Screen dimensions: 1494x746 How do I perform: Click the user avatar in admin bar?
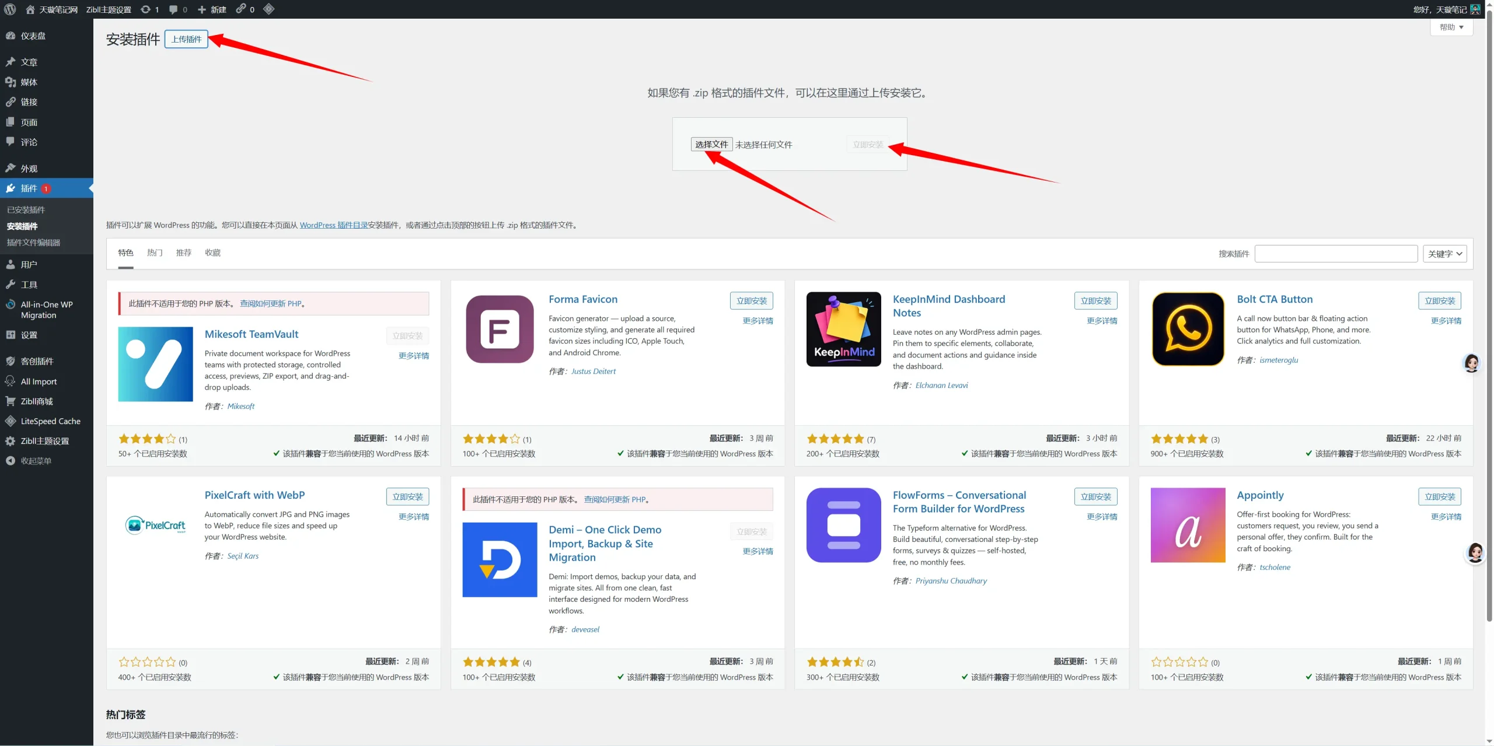(x=1475, y=9)
